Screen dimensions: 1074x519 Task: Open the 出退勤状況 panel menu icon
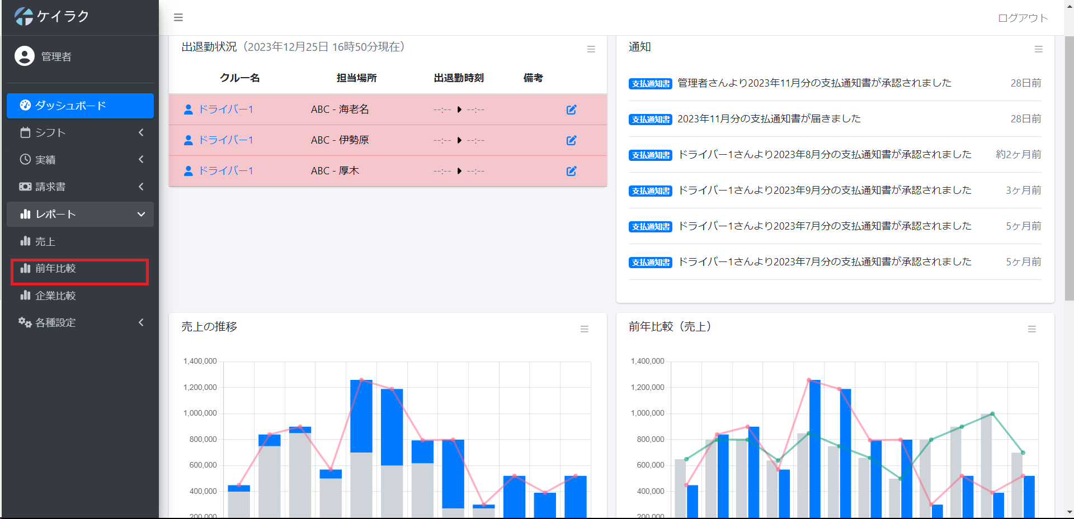coord(591,49)
